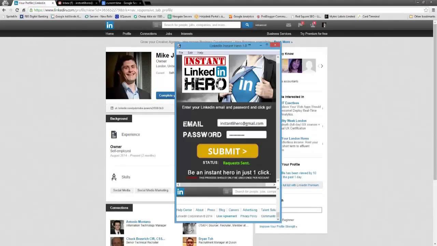437x246 pixels.
Task: Open the LinkedIn messages envelope icon
Action: click(x=288, y=25)
